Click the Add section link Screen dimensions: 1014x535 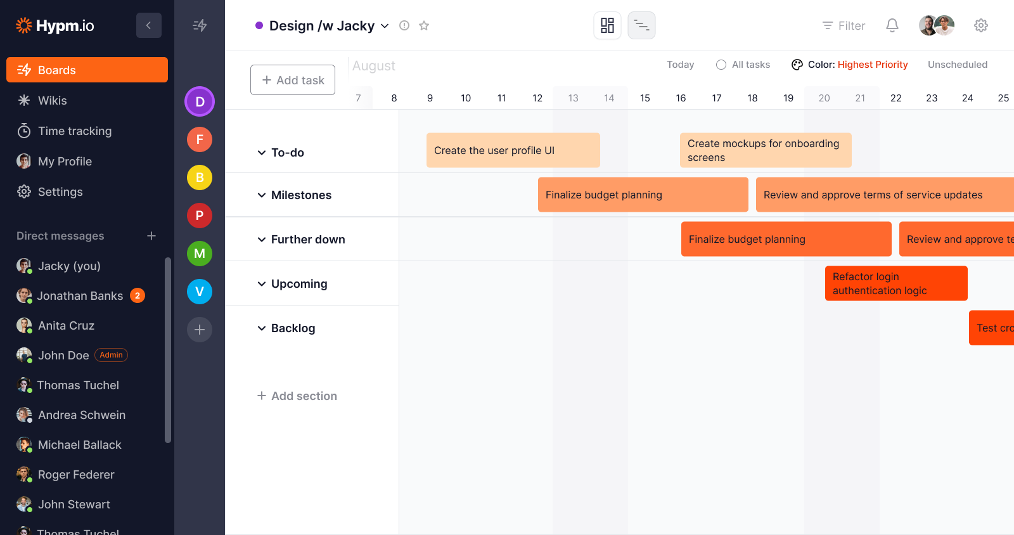click(x=297, y=396)
